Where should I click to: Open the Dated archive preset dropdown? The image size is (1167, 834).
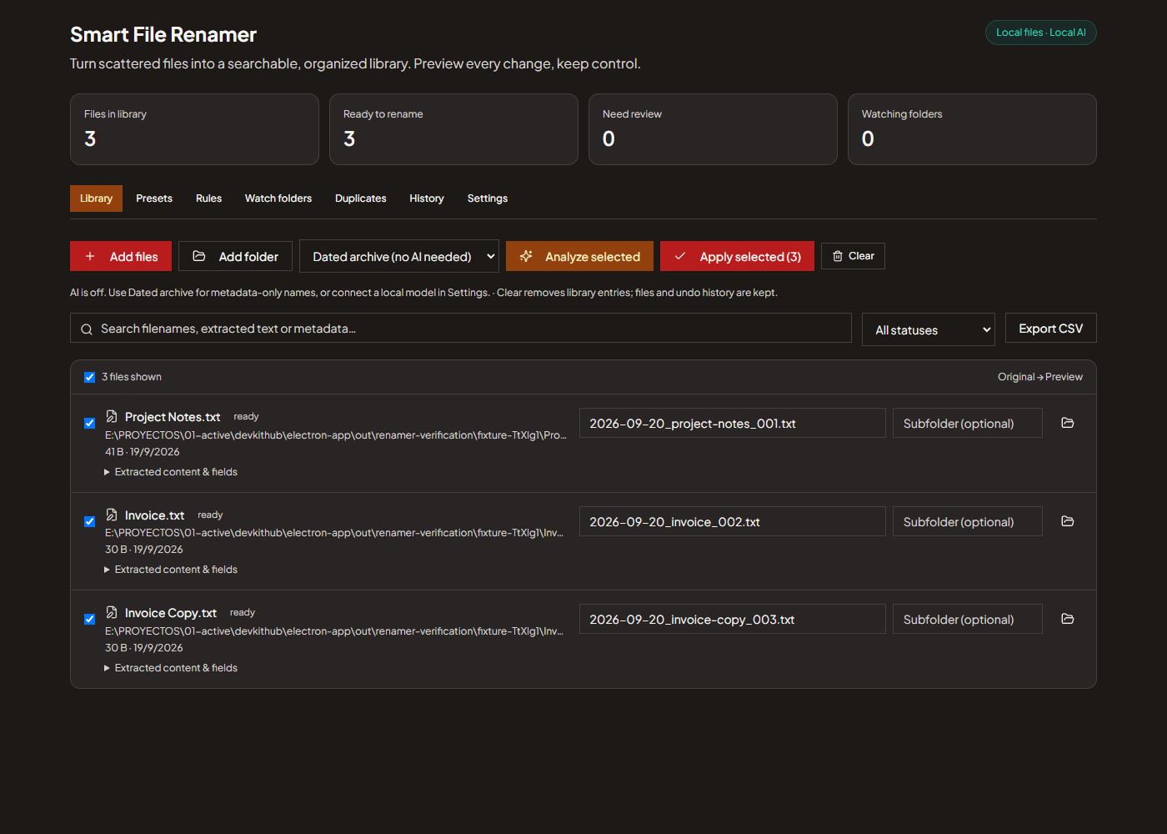(399, 257)
